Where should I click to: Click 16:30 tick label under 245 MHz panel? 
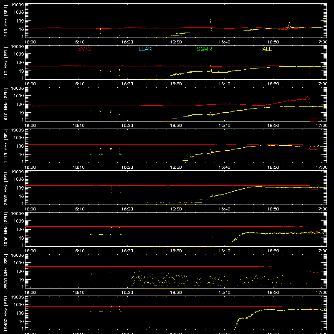click(176, 42)
